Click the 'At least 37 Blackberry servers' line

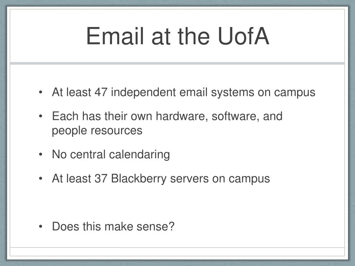161,179
